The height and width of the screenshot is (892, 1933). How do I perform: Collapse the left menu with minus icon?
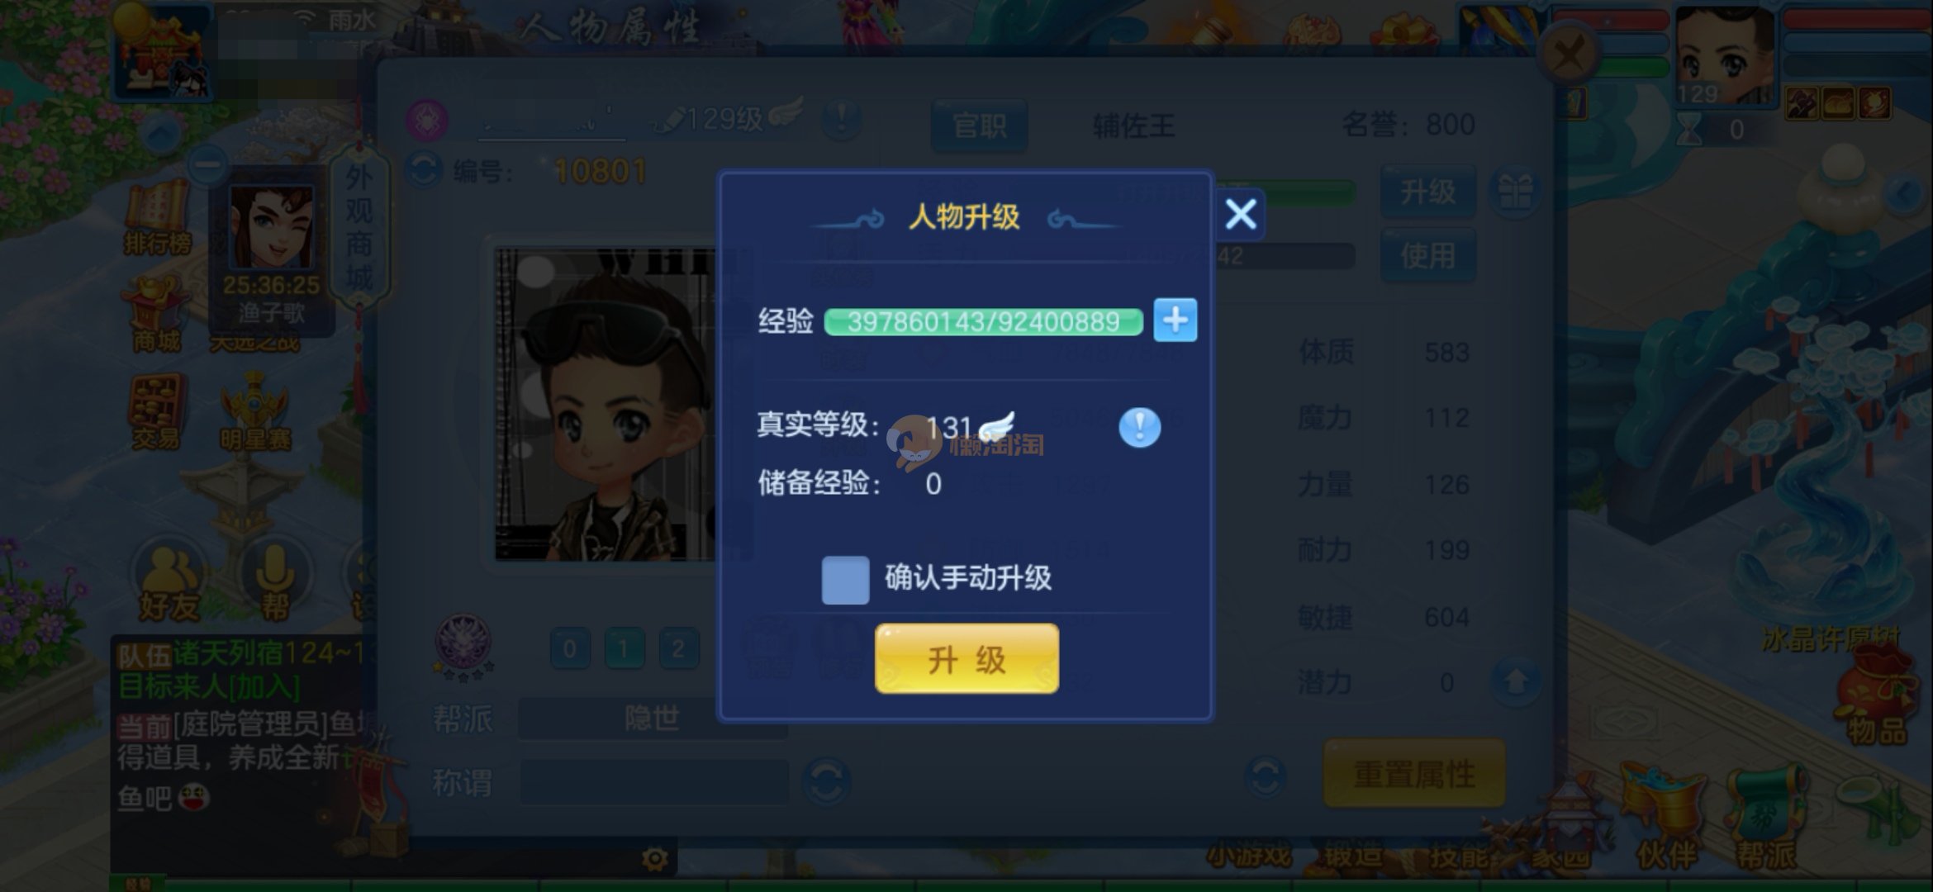point(207,166)
